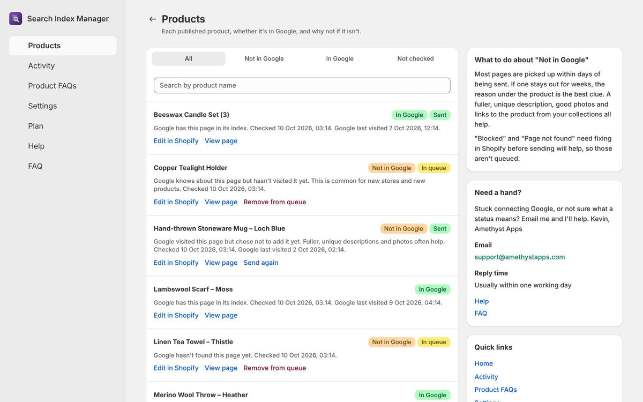
Task: Click the Need a hand? heading
Action: tap(498, 192)
